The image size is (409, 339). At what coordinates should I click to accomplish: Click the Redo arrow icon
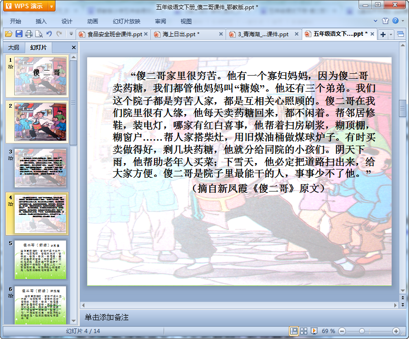tap(59, 33)
